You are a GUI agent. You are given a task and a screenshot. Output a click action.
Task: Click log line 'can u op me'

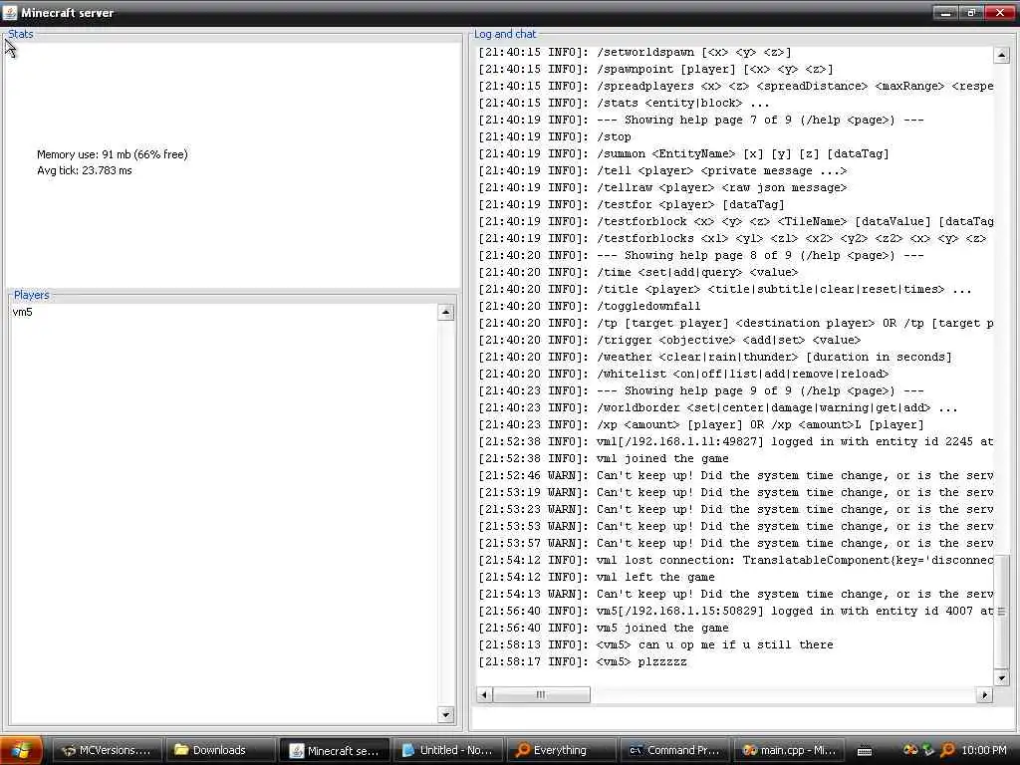tap(655, 644)
